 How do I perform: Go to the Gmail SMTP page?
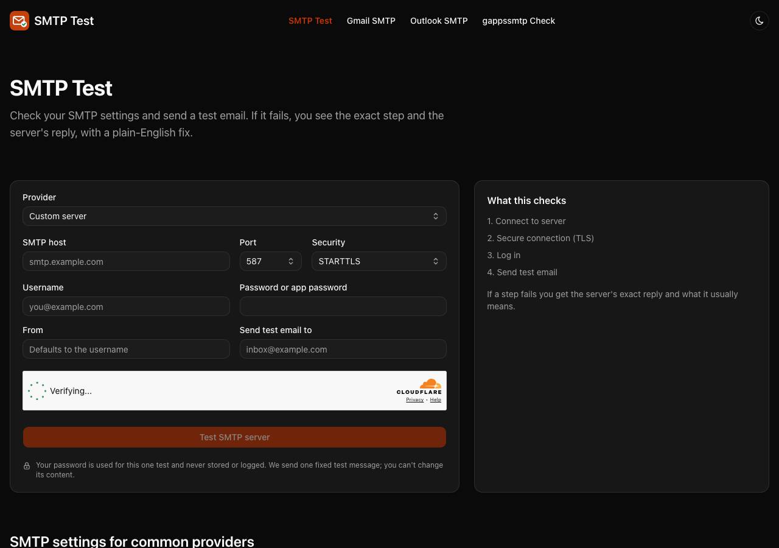(x=371, y=21)
